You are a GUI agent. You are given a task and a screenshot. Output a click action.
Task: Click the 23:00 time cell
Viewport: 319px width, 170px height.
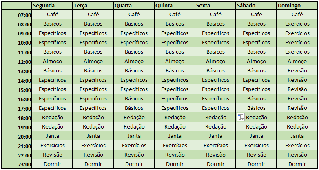tap(17, 164)
